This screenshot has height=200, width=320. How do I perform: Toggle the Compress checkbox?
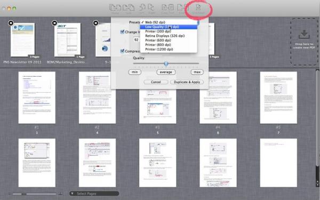pyautogui.click(x=122, y=51)
